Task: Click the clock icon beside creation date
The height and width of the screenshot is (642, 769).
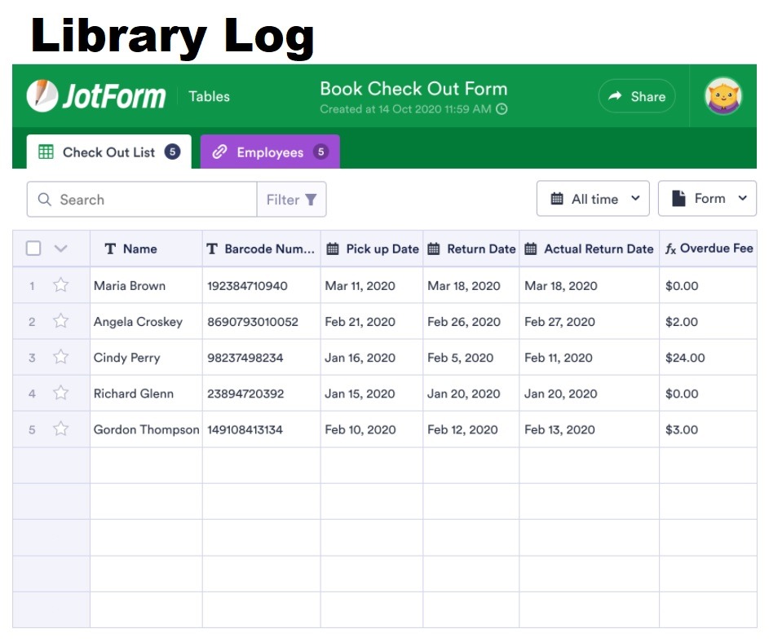Action: pyautogui.click(x=502, y=109)
